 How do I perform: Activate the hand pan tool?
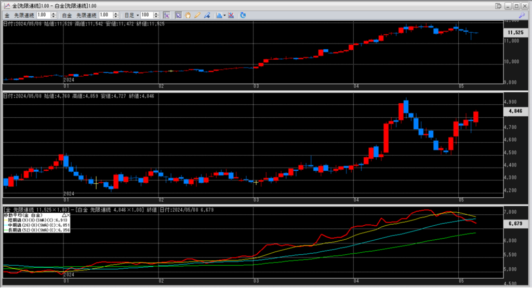188,16
